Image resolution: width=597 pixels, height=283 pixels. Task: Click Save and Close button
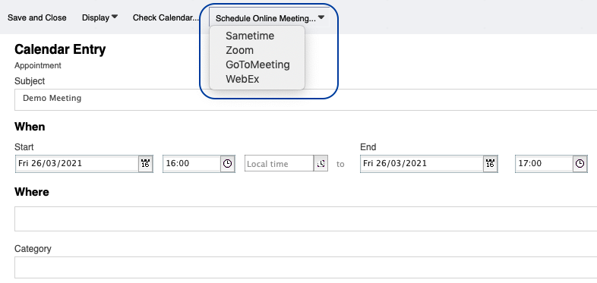point(37,18)
